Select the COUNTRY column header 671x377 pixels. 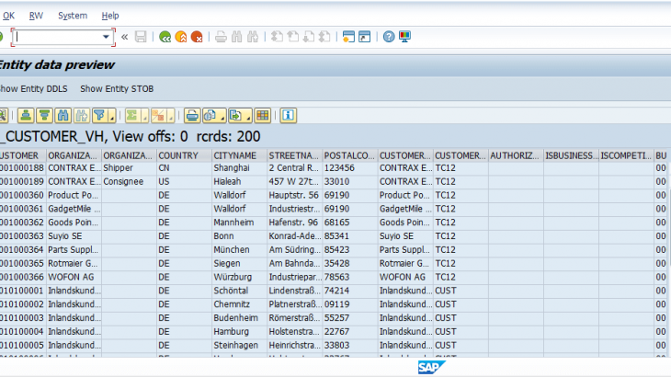(185, 155)
